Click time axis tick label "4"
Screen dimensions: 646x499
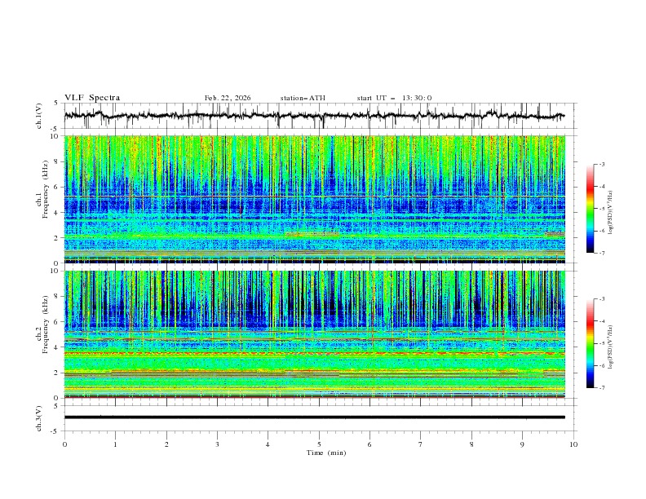(268, 444)
